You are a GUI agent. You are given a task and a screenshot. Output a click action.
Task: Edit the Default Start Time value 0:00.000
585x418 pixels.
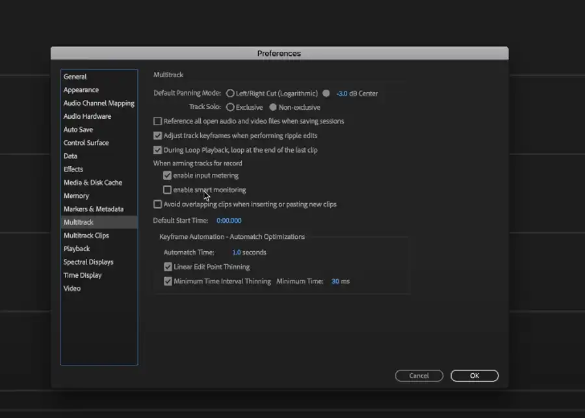click(x=229, y=221)
